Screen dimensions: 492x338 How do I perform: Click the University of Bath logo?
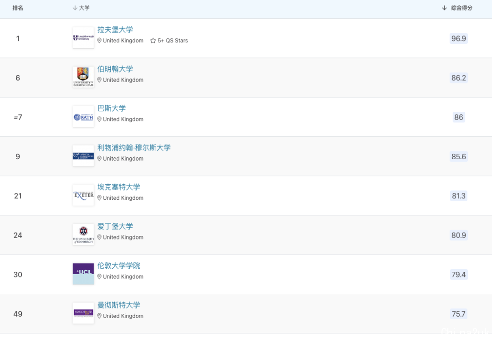(83, 116)
